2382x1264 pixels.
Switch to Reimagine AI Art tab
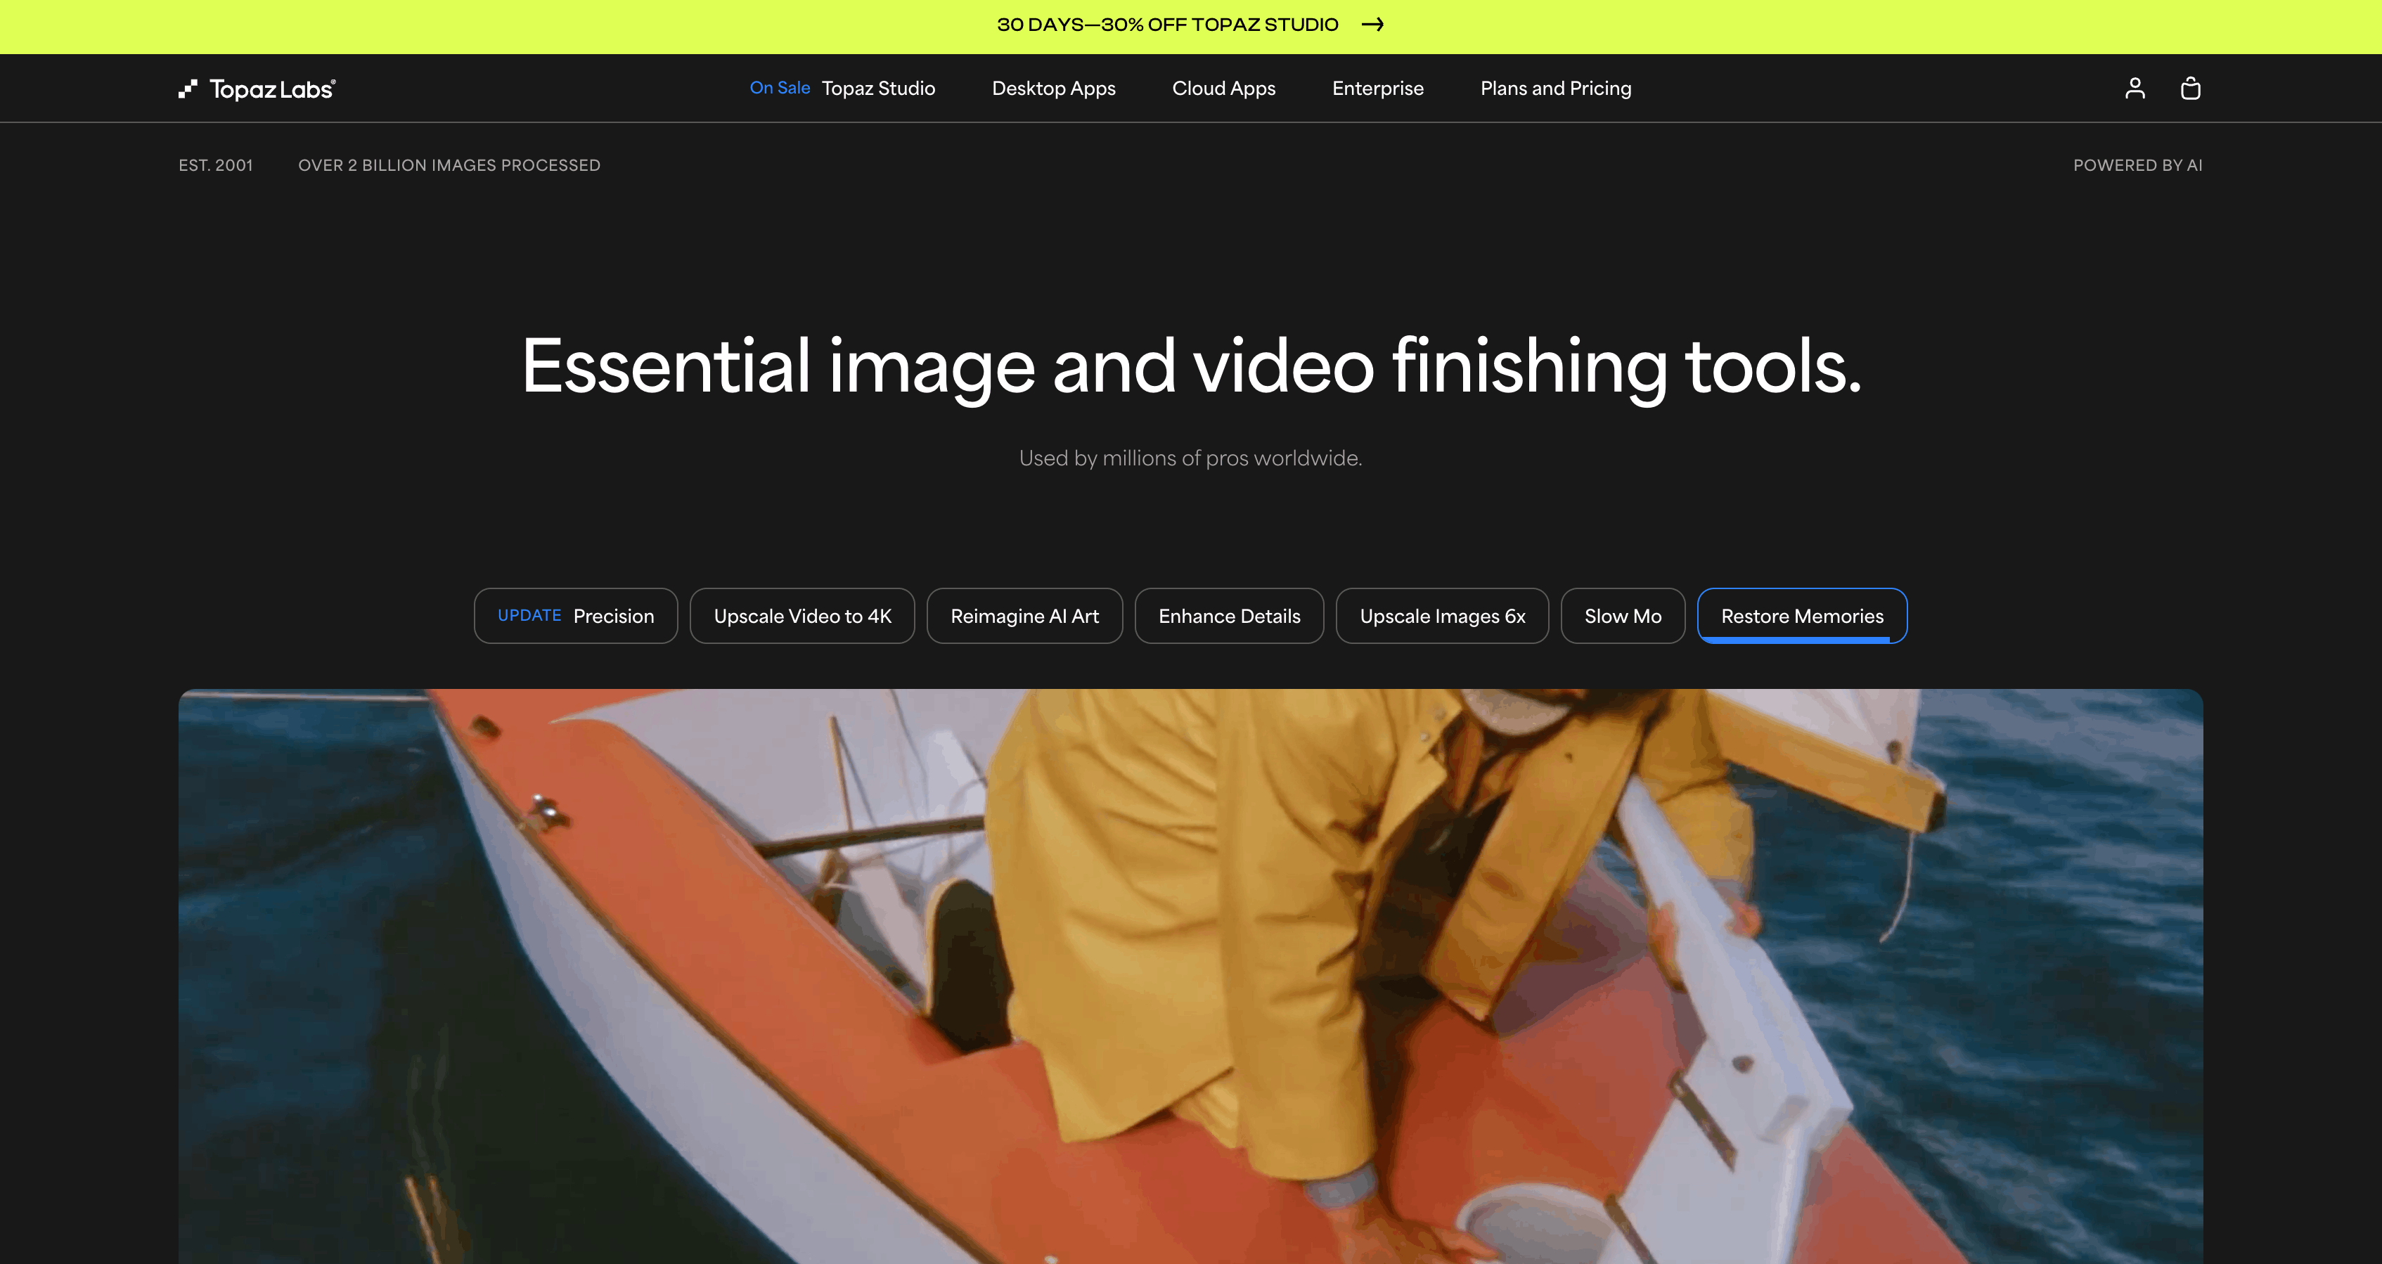point(1024,616)
